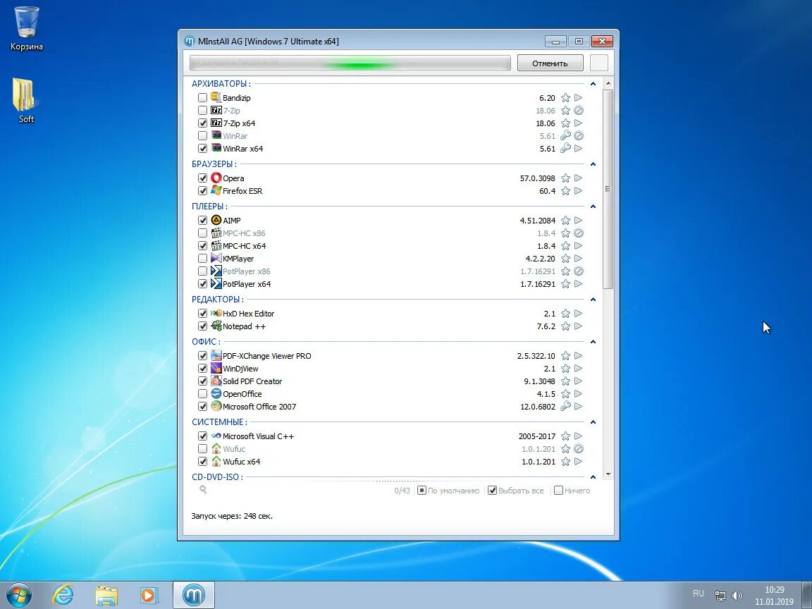Click the green progress bar at top
This screenshot has height=609, width=812.
[x=350, y=63]
